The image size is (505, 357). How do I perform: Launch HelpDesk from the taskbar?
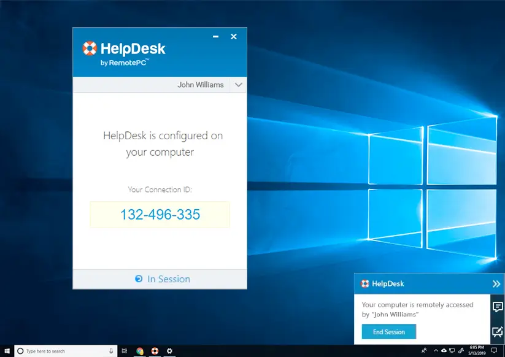tap(154, 351)
